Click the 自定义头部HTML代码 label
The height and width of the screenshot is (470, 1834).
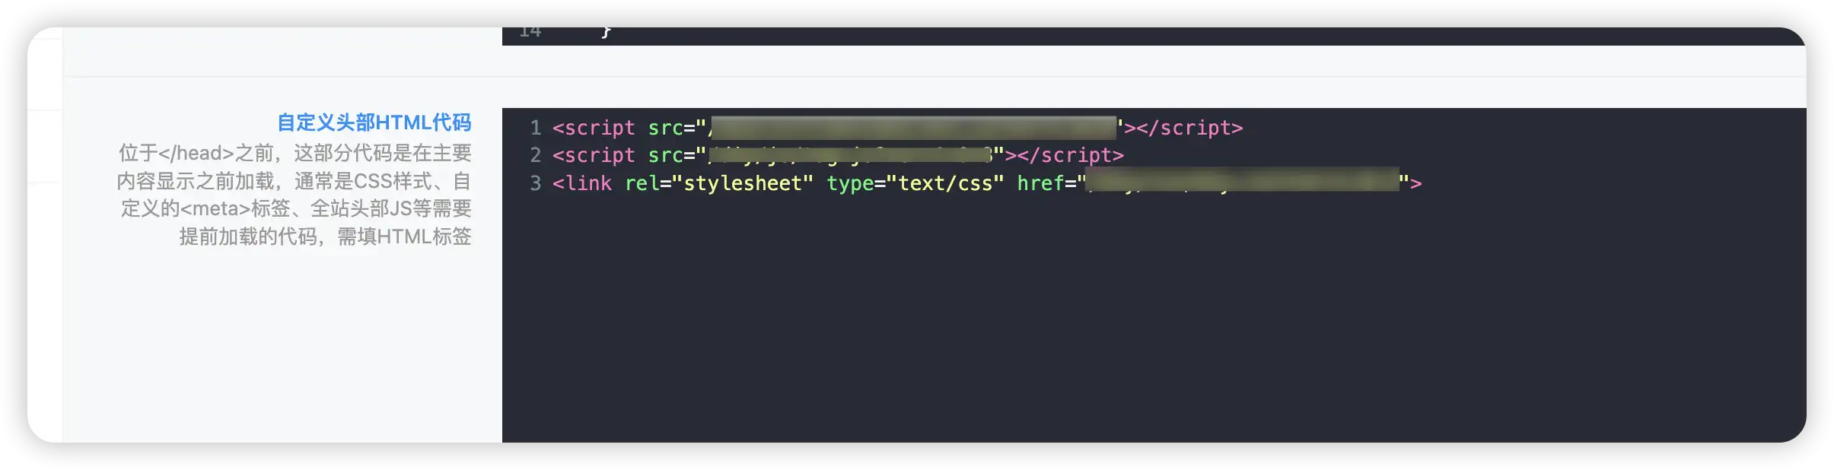click(x=374, y=122)
